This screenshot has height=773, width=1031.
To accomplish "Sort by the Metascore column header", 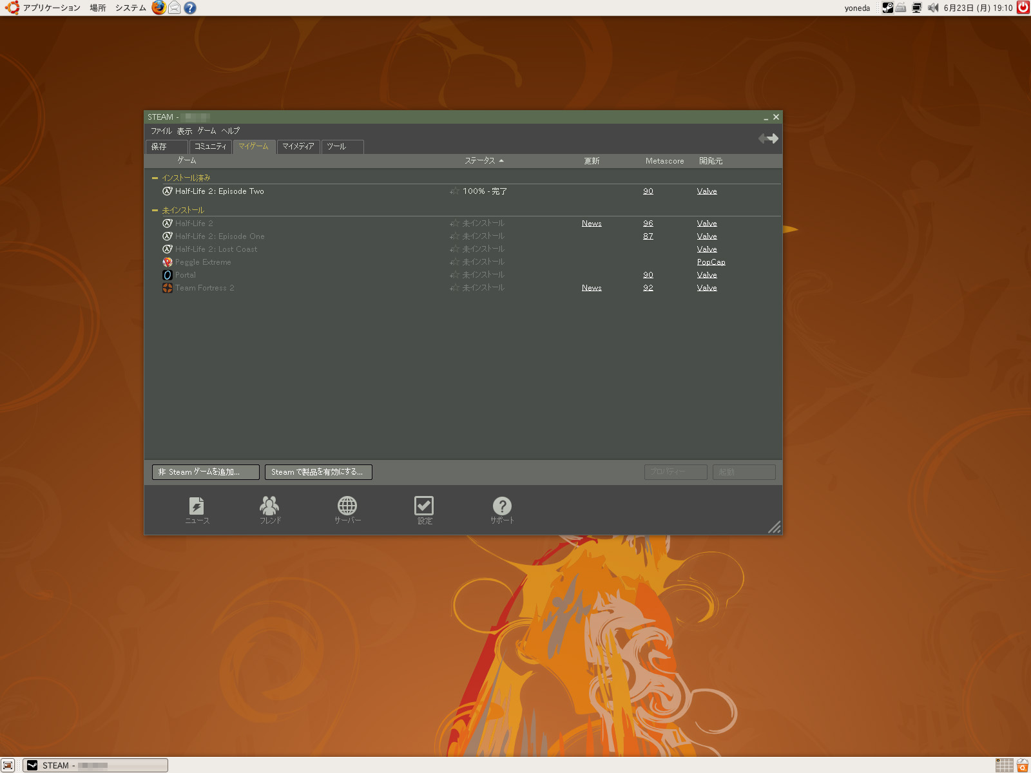I will point(665,161).
